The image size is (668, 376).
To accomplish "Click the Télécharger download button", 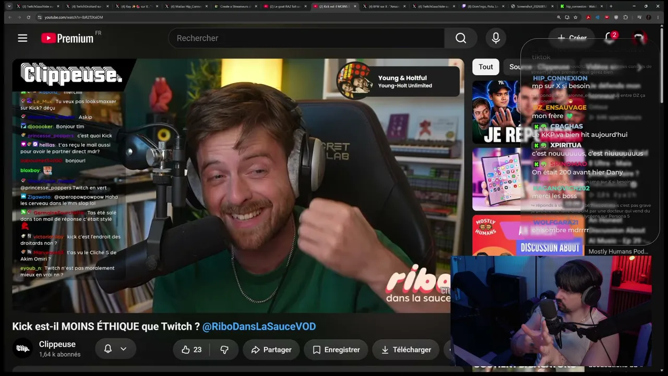I will click(405, 350).
